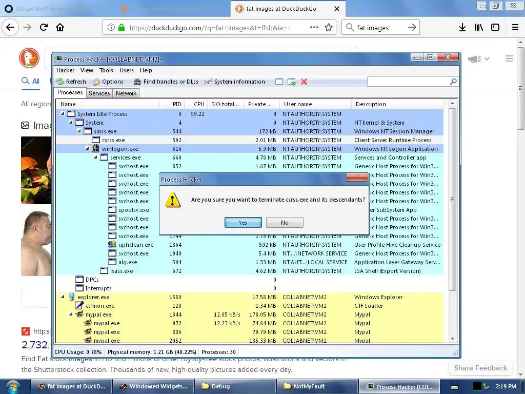Click the explorer.exe process icon

[71, 297]
